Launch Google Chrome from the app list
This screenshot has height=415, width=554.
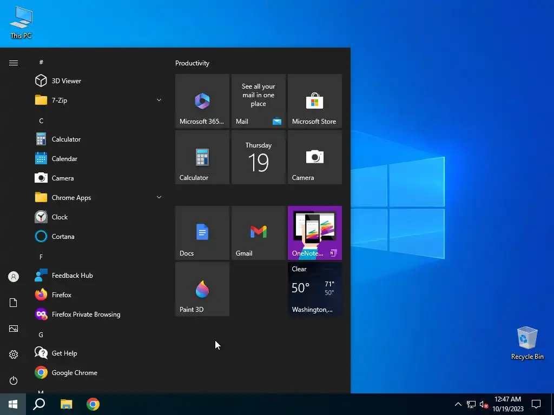[98, 372]
